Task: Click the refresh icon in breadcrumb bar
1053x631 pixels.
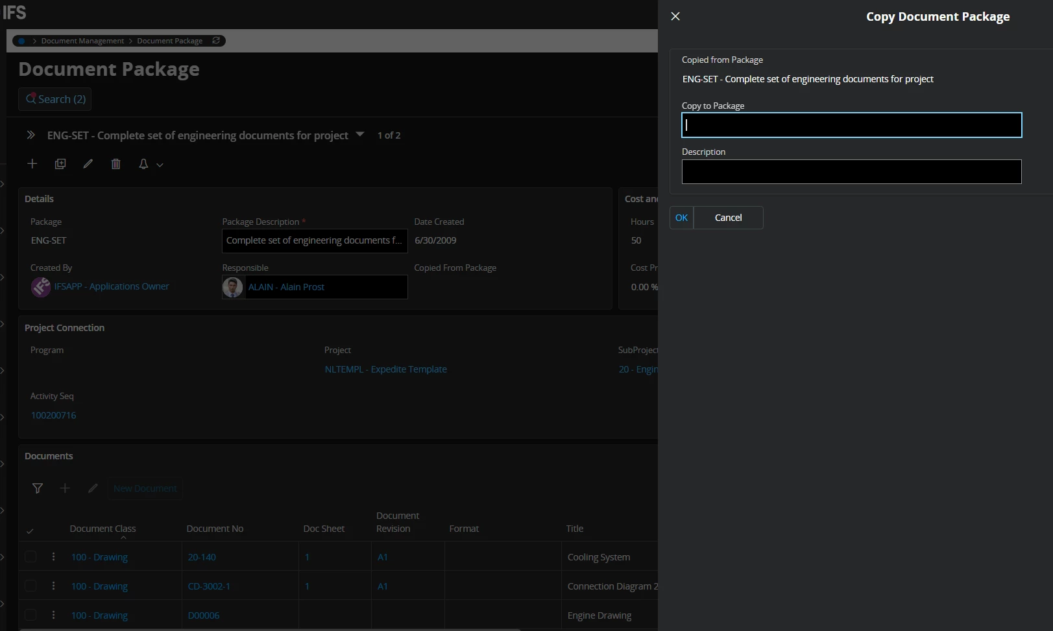Action: click(x=216, y=41)
